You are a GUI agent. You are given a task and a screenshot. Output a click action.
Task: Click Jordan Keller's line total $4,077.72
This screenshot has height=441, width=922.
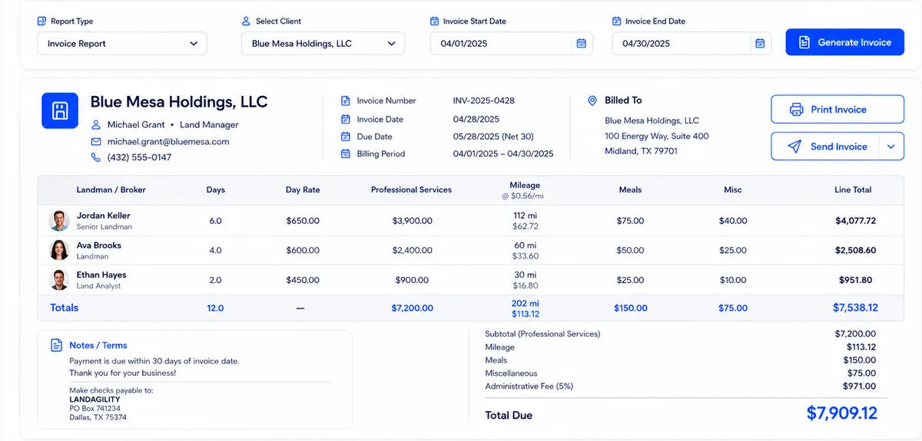[x=856, y=221]
